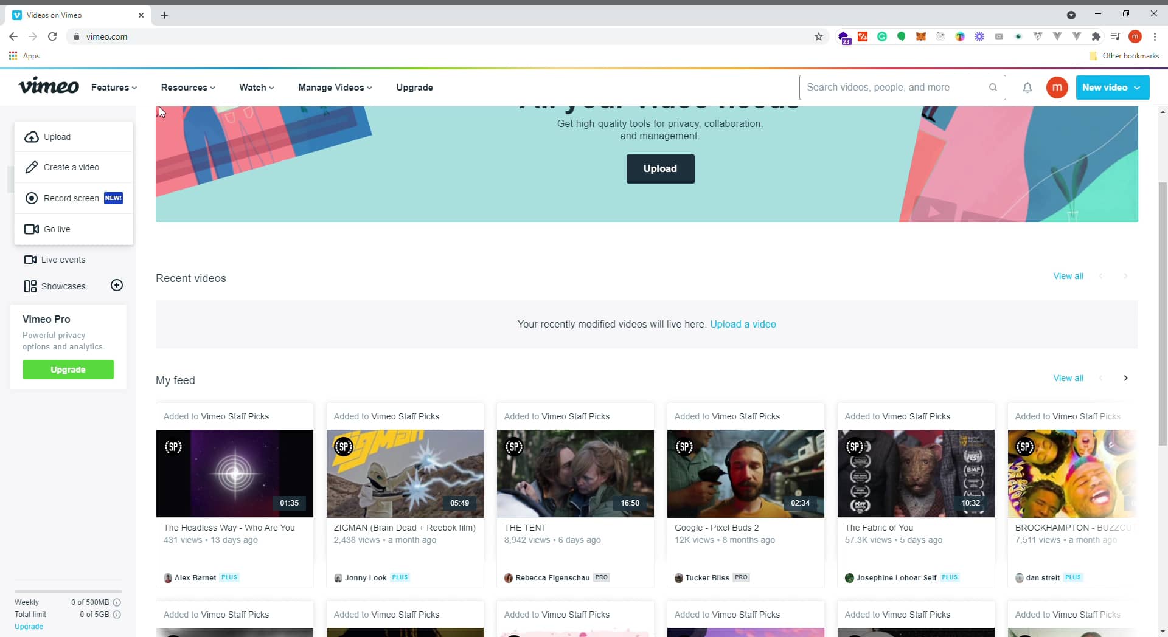Image resolution: width=1168 pixels, height=637 pixels.
Task: Open your profile avatar menu
Action: (1057, 88)
